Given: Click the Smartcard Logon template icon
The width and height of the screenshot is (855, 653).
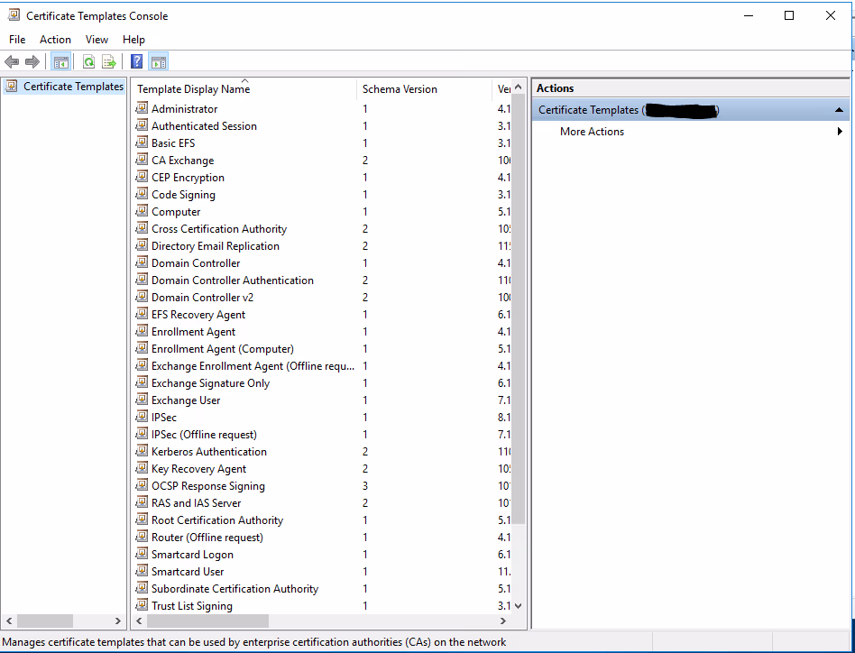Looking at the screenshot, I should pyautogui.click(x=142, y=555).
